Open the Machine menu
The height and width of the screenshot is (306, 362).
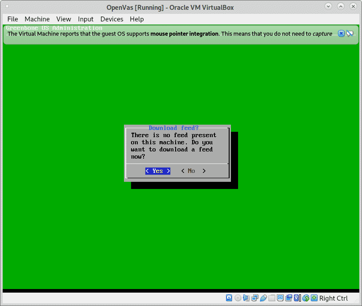click(x=37, y=19)
